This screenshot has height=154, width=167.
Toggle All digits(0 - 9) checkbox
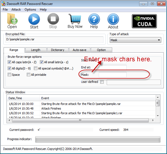pos(9,68)
